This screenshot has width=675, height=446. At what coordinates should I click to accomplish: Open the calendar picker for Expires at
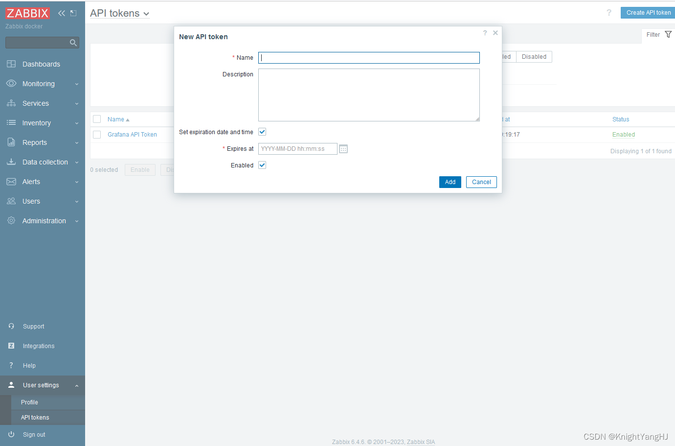point(343,149)
